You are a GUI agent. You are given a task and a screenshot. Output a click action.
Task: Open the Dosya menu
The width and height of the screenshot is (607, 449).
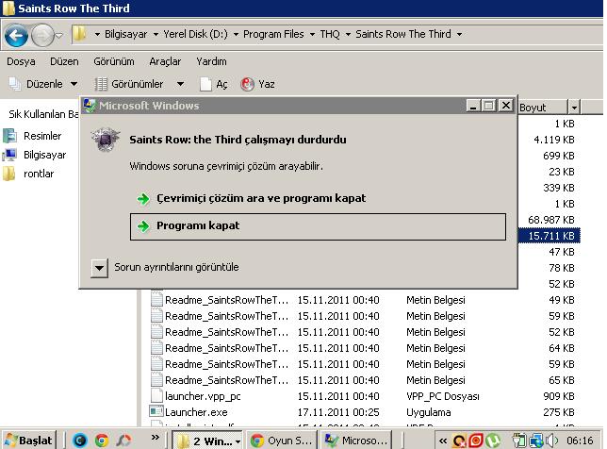click(21, 61)
